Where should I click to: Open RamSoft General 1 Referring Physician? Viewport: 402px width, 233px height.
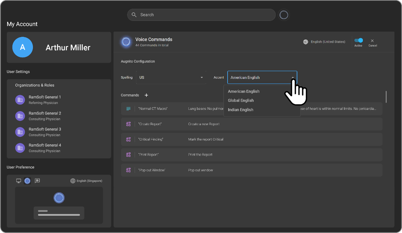(x=44, y=100)
